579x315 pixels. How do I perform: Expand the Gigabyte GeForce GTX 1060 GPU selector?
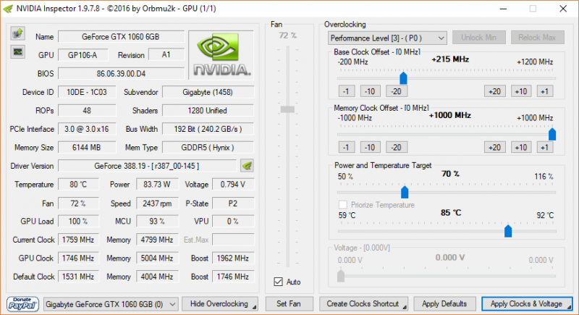[x=110, y=304]
